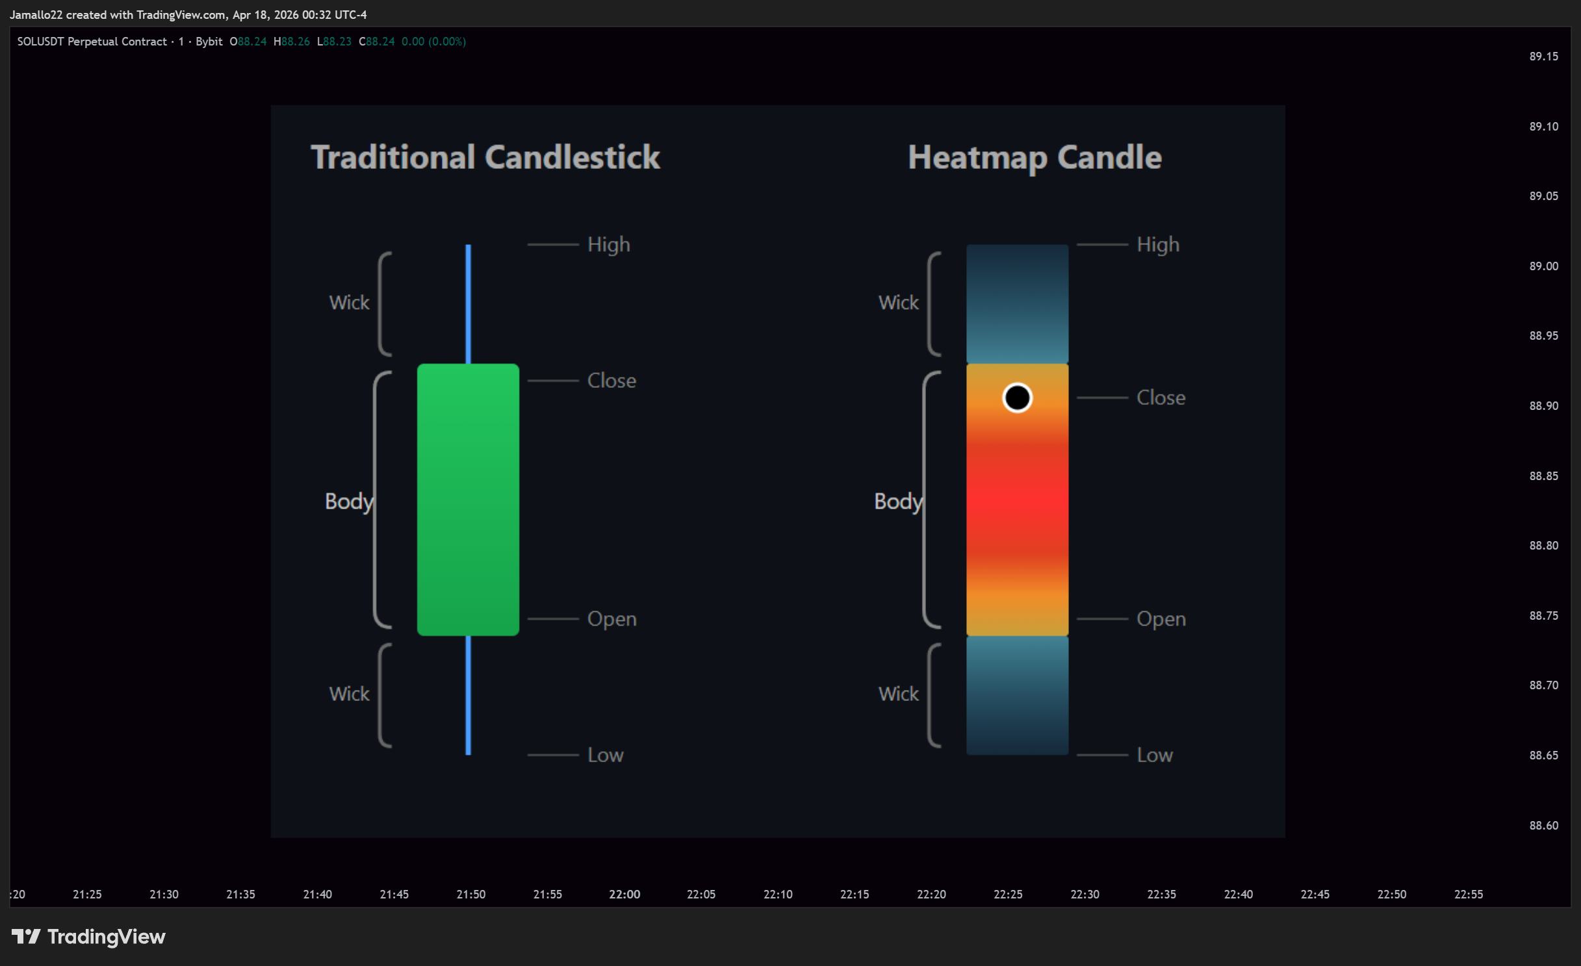This screenshot has height=966, width=1581.
Task: Click price 88.70 on the price axis
Action: 1543,685
